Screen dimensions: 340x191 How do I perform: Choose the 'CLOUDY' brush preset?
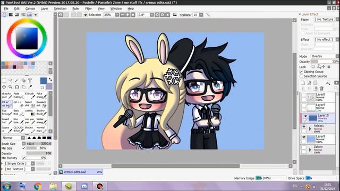[x=19, y=129]
